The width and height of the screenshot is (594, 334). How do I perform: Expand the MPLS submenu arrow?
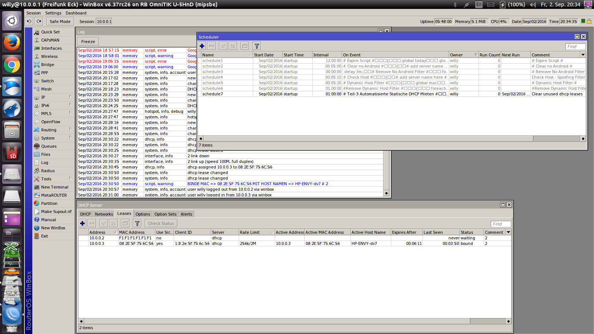tap(70, 113)
